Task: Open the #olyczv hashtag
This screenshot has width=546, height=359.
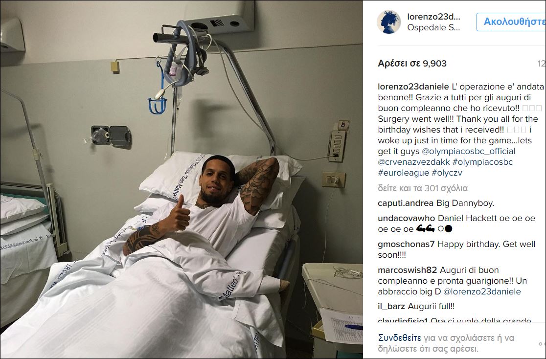Action: click(447, 172)
